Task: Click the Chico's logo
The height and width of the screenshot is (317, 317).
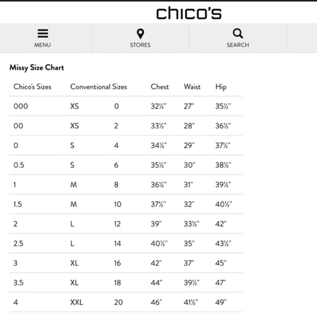Action: [x=189, y=13]
